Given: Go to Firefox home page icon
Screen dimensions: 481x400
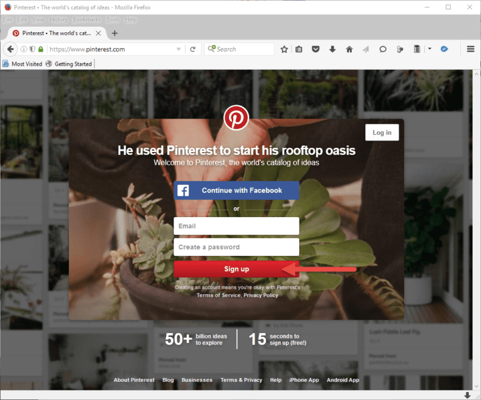Looking at the screenshot, I should click(x=349, y=49).
